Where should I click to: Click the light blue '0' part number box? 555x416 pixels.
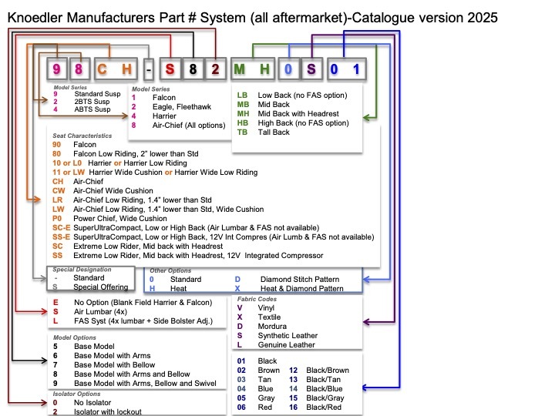[x=288, y=69]
